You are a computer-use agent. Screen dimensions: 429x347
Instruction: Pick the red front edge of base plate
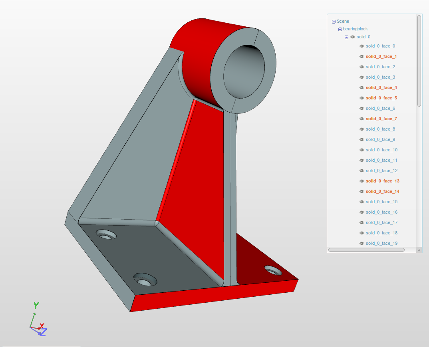point(213,295)
